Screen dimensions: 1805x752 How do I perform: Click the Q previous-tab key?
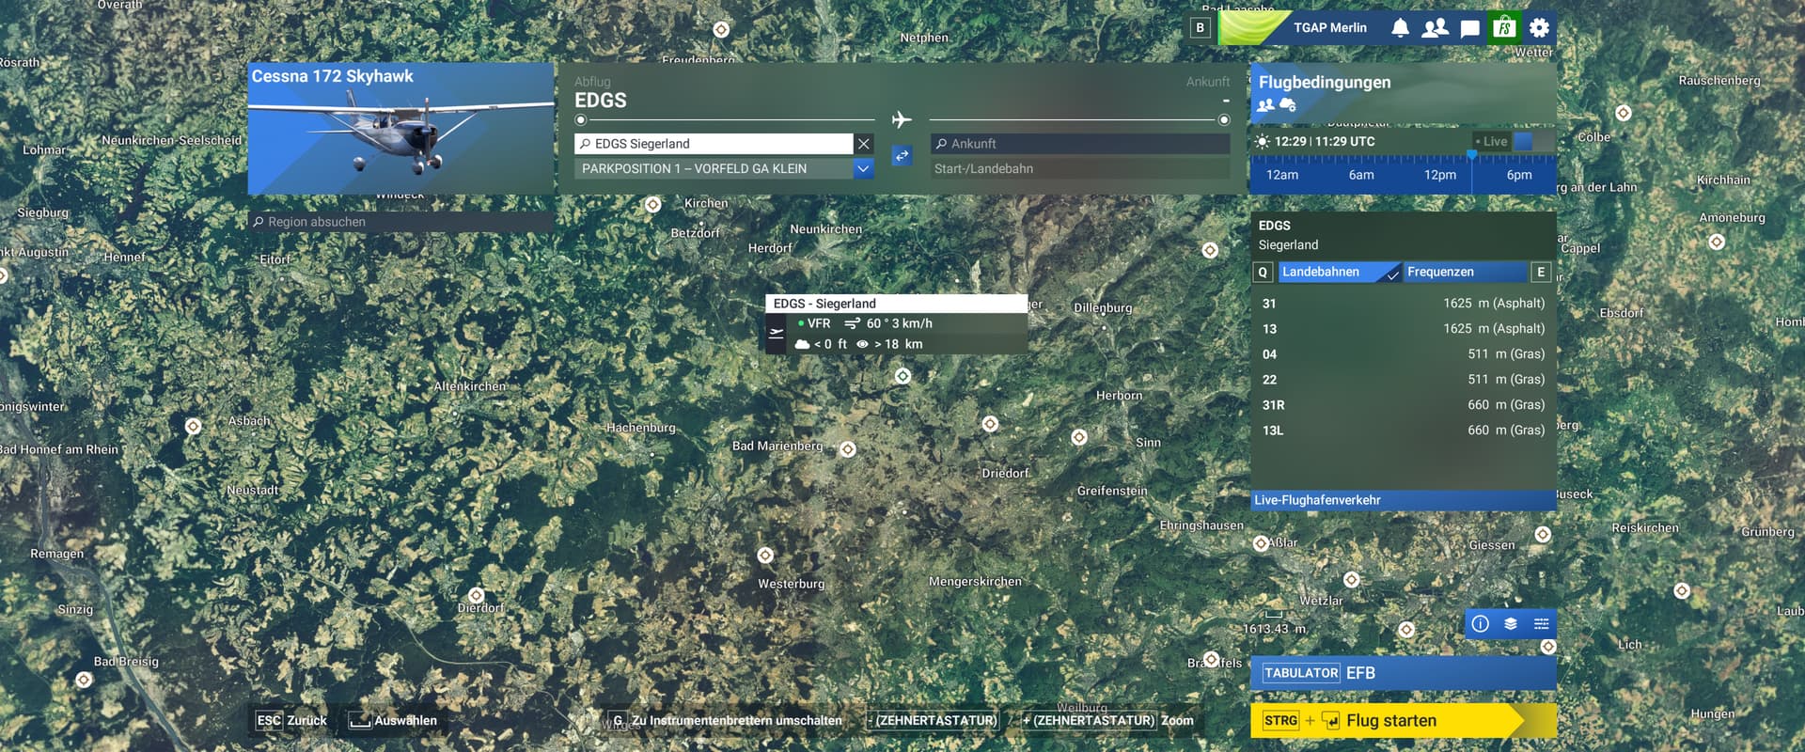point(1263,272)
